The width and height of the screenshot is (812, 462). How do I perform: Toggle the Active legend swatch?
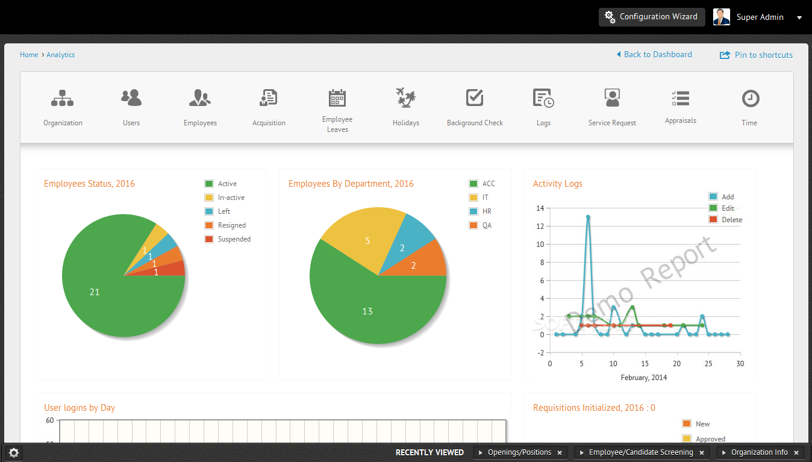[209, 184]
